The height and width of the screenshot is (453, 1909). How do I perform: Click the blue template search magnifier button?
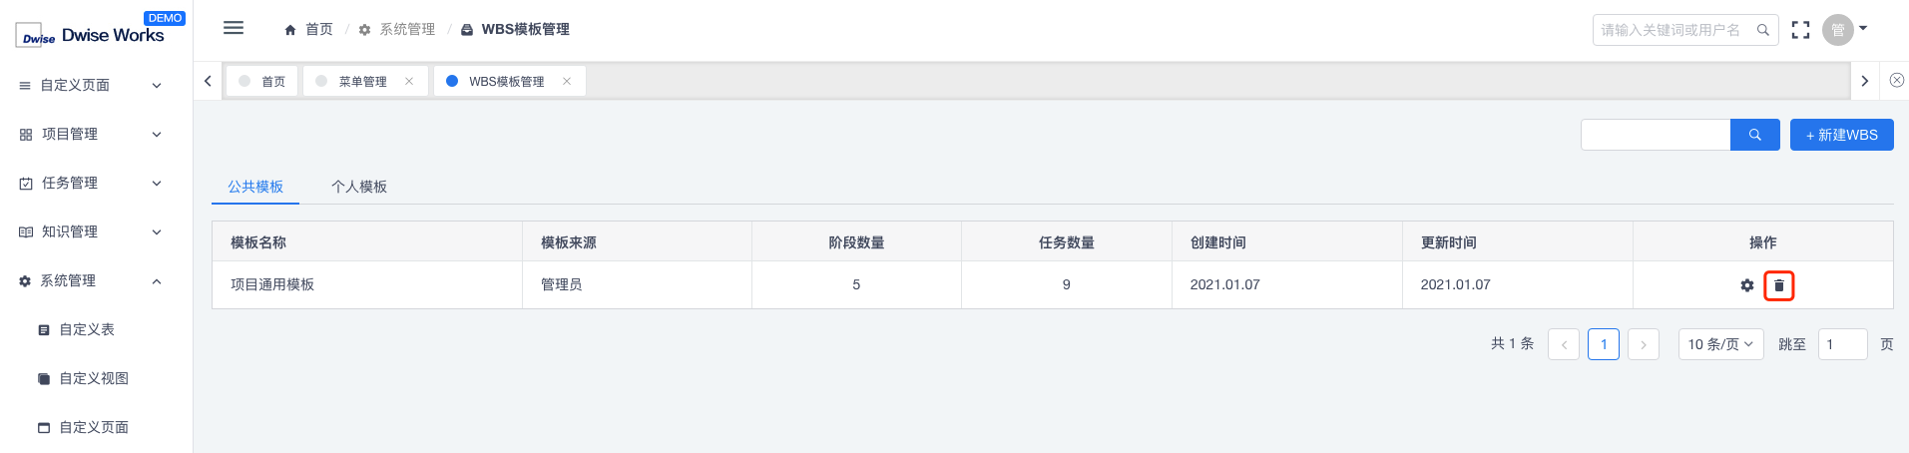[x=1754, y=135]
